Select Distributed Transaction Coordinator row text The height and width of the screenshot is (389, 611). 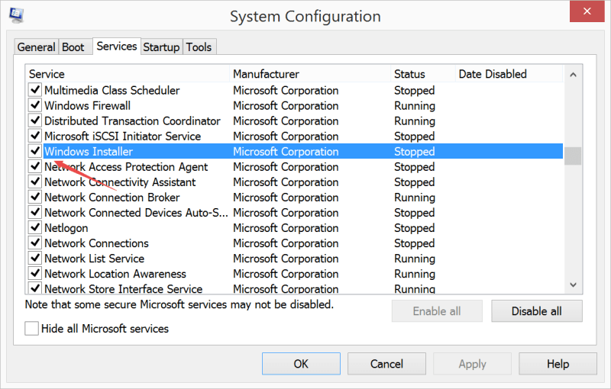[x=132, y=121]
